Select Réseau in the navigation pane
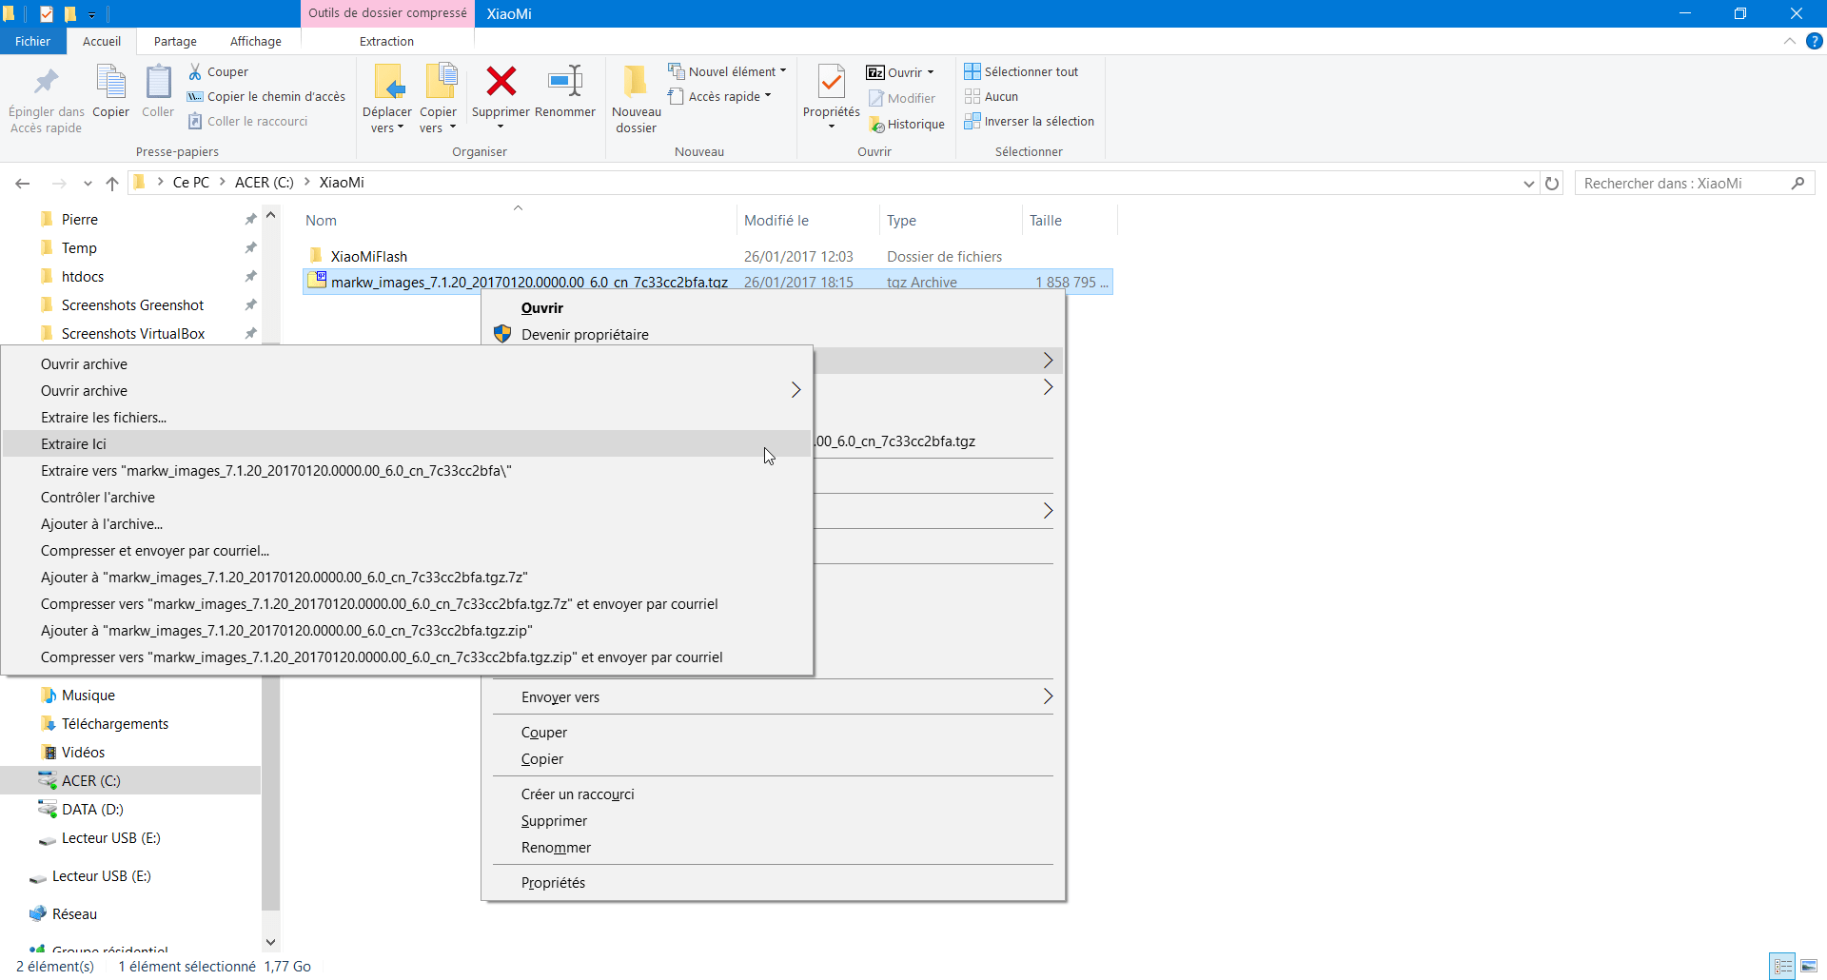Image resolution: width=1827 pixels, height=980 pixels. coord(74,913)
